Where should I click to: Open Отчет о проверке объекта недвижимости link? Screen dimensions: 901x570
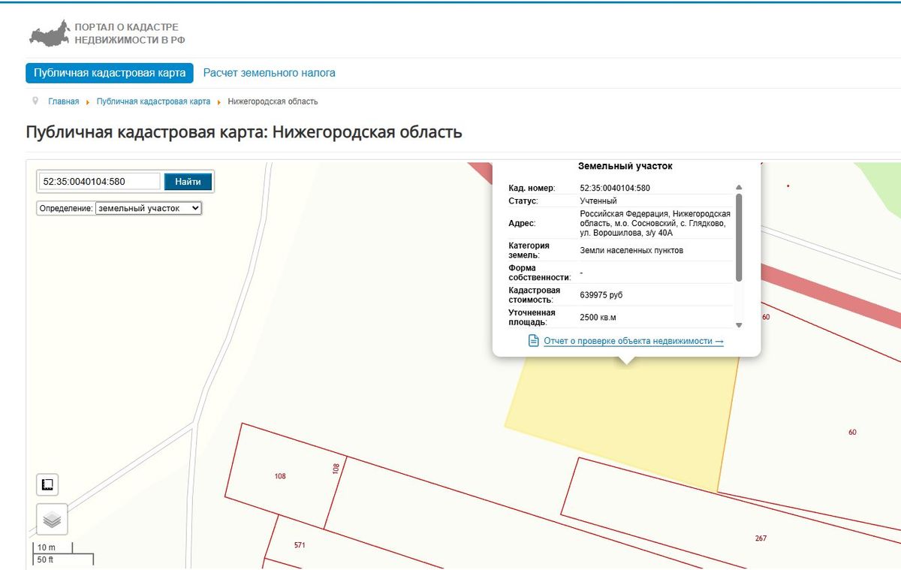[x=634, y=341]
